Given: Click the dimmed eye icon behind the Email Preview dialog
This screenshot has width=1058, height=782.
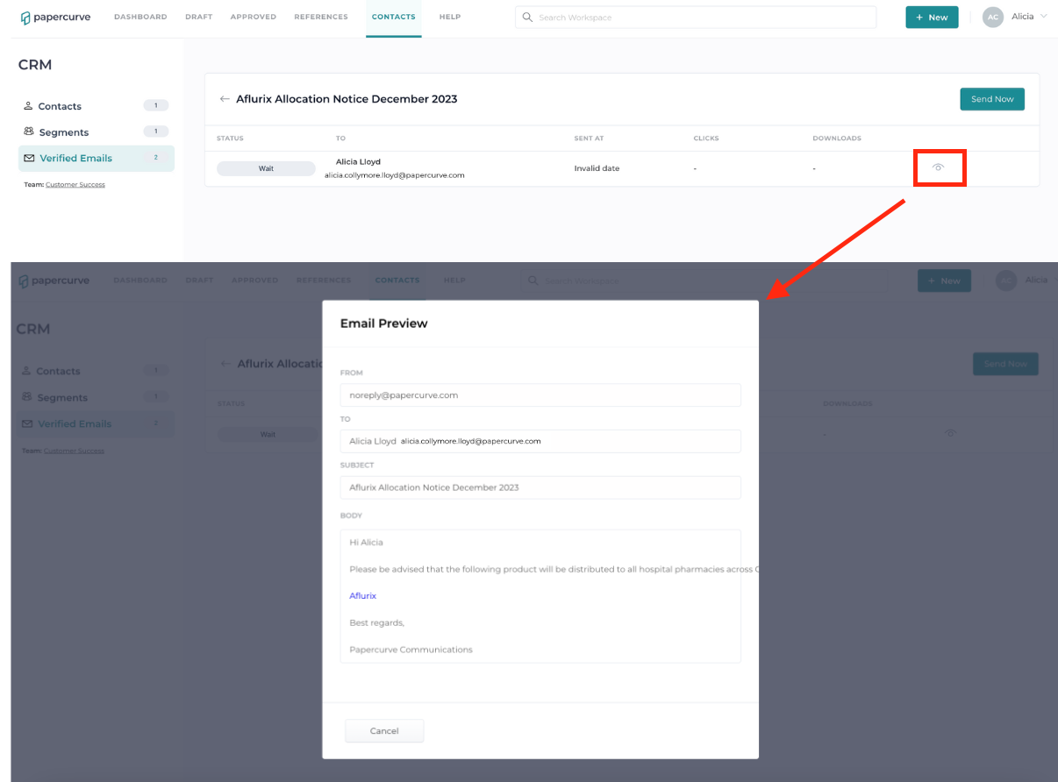Looking at the screenshot, I should [x=951, y=433].
